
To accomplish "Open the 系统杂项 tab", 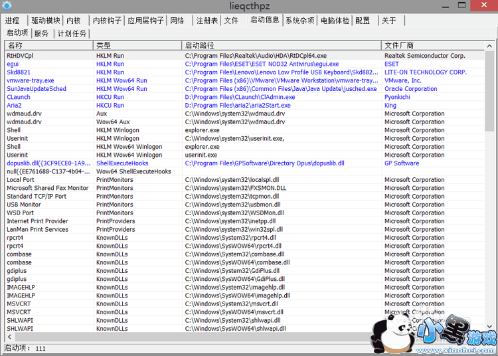I will coord(300,21).
